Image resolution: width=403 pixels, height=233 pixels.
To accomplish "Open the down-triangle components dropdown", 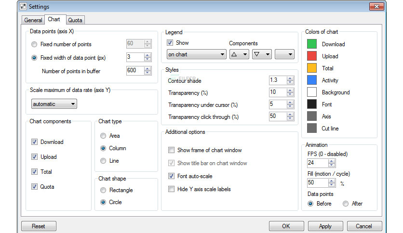I will click(262, 54).
